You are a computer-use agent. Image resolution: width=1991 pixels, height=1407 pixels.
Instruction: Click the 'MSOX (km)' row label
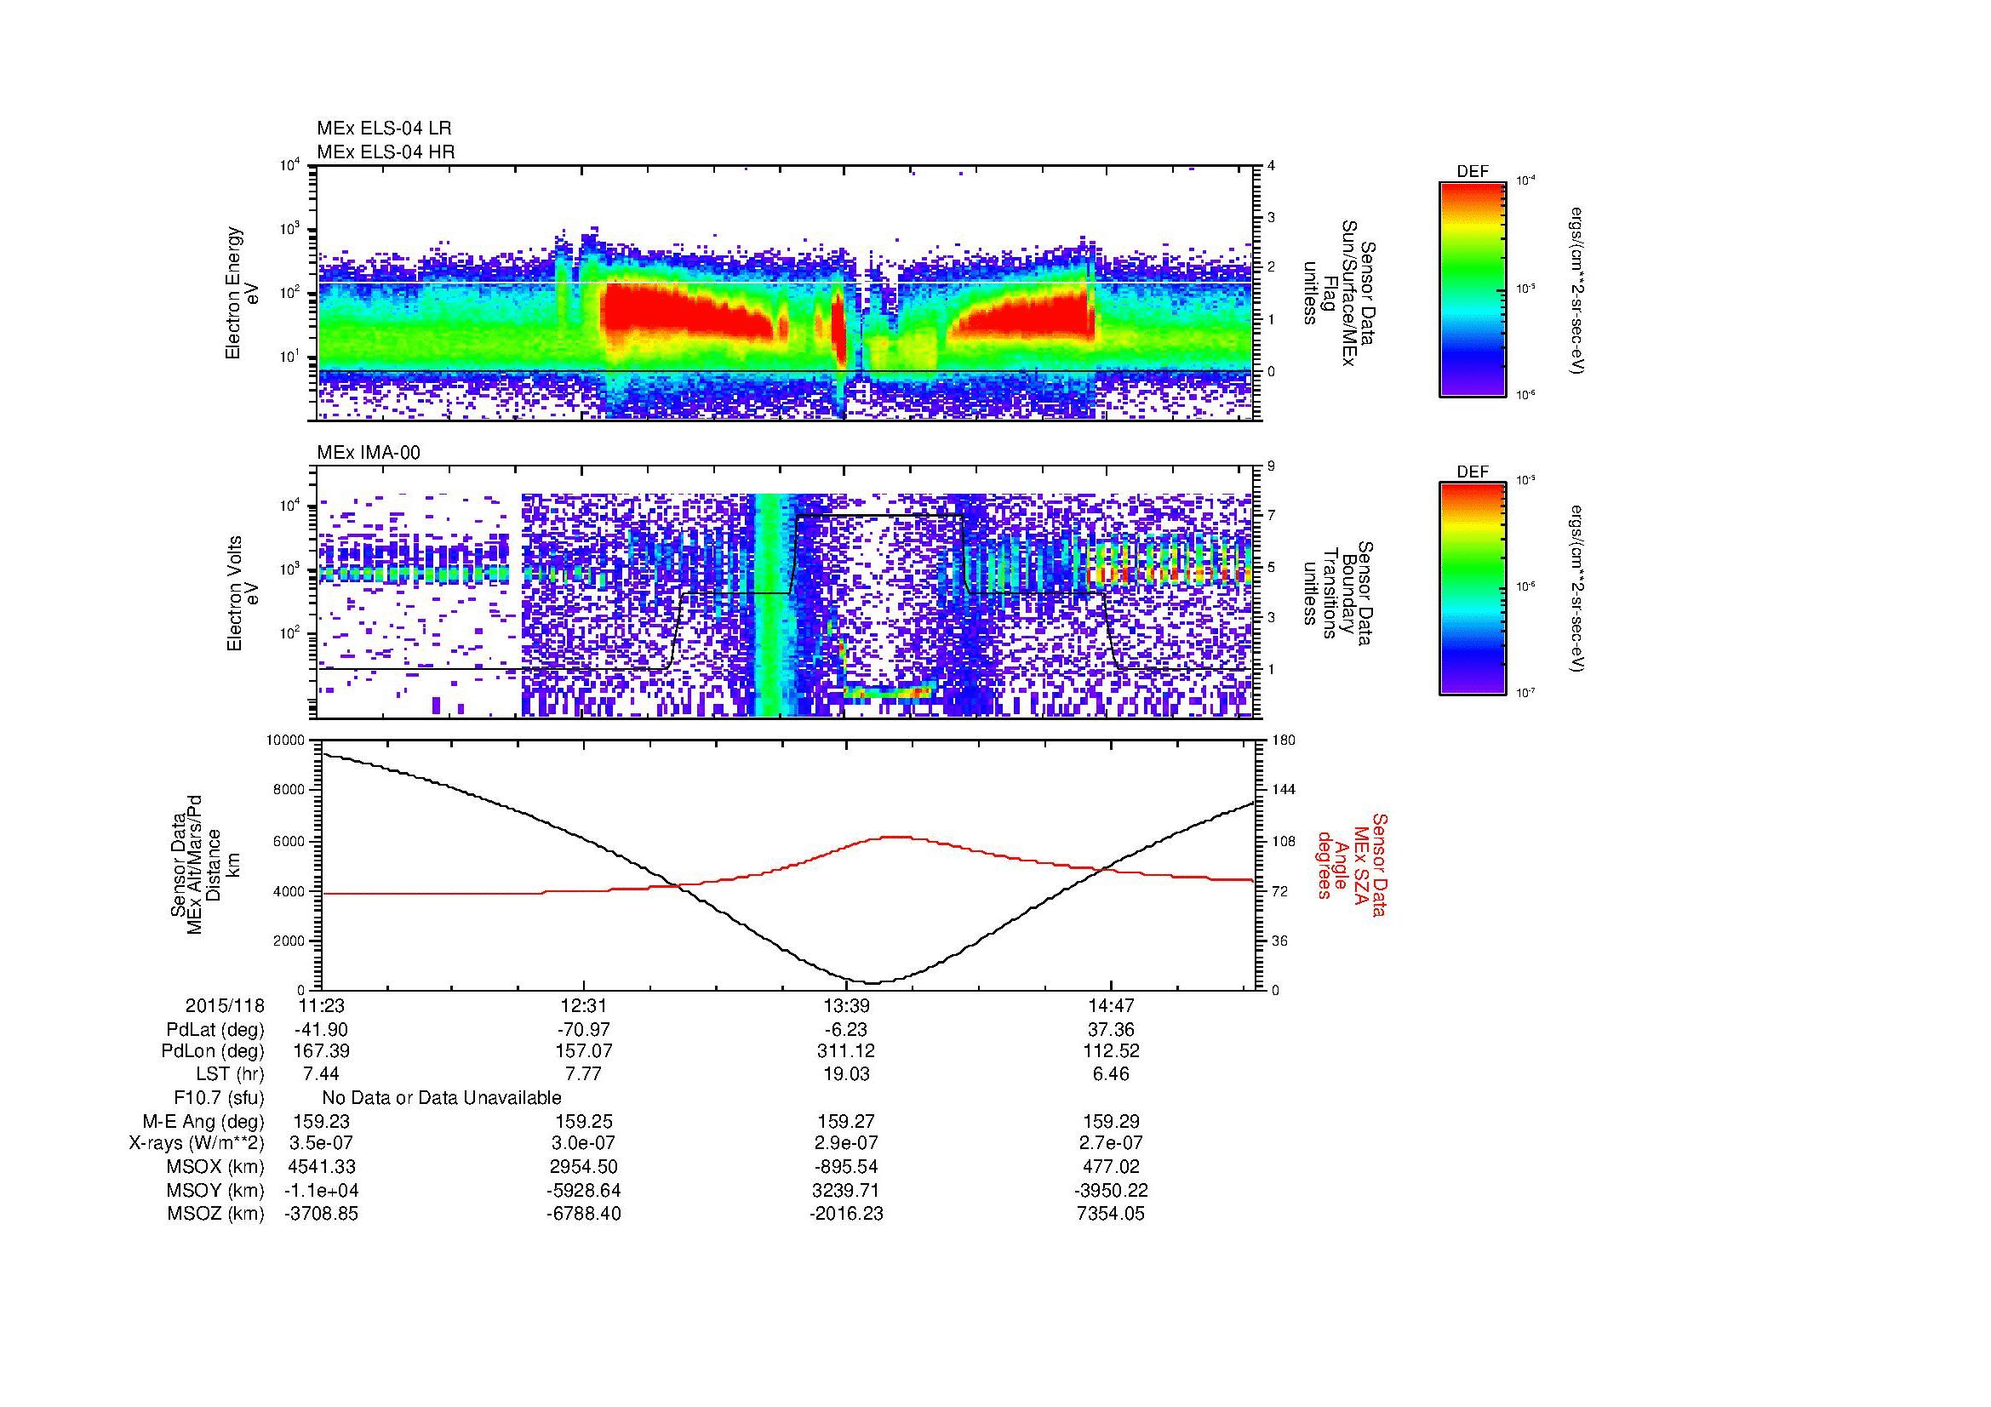click(x=215, y=1167)
